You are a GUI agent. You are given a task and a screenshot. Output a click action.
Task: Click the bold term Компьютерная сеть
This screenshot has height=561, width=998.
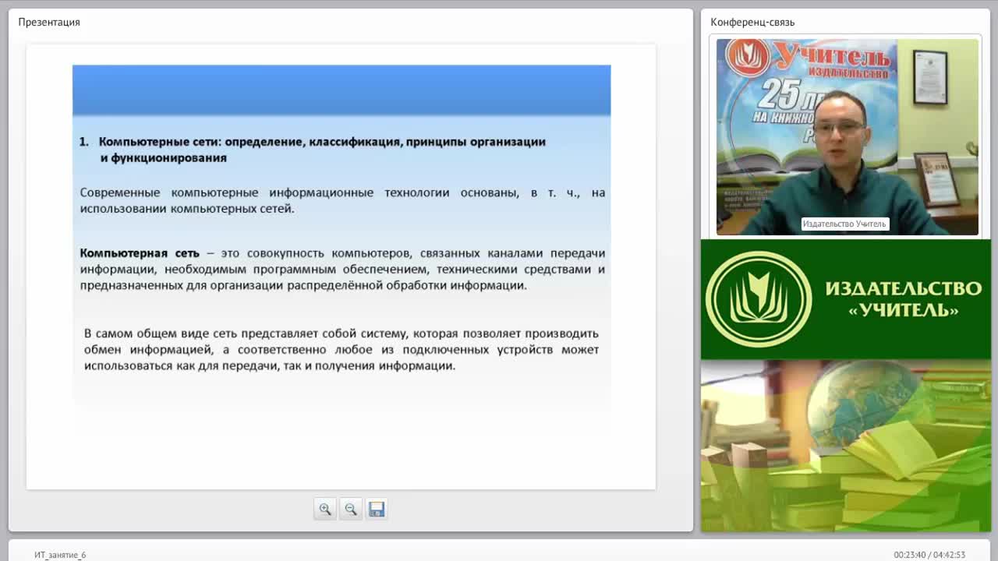(x=140, y=253)
